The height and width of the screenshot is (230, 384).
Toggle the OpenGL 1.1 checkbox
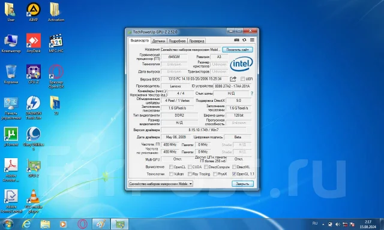(x=234, y=174)
